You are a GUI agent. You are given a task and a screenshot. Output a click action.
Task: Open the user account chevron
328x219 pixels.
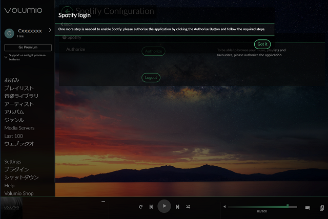pos(50,30)
